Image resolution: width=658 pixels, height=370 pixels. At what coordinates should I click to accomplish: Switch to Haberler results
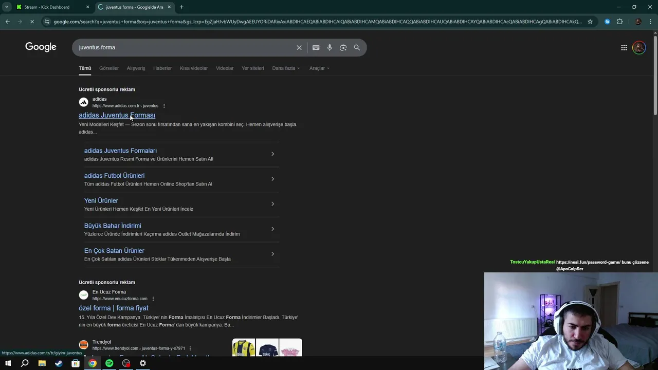tap(162, 68)
